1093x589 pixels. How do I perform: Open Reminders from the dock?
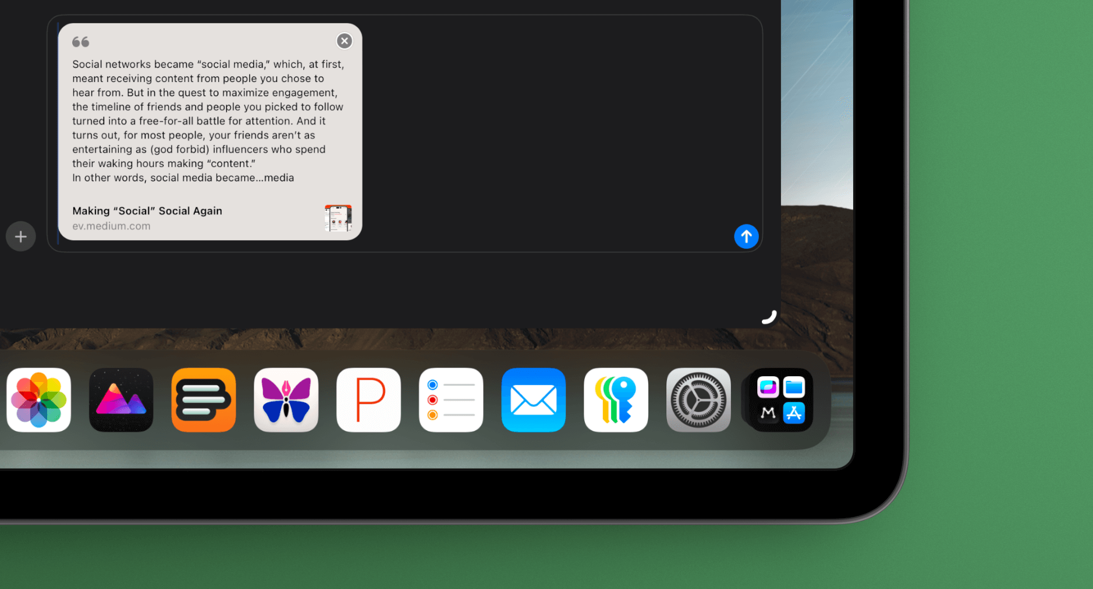(451, 400)
